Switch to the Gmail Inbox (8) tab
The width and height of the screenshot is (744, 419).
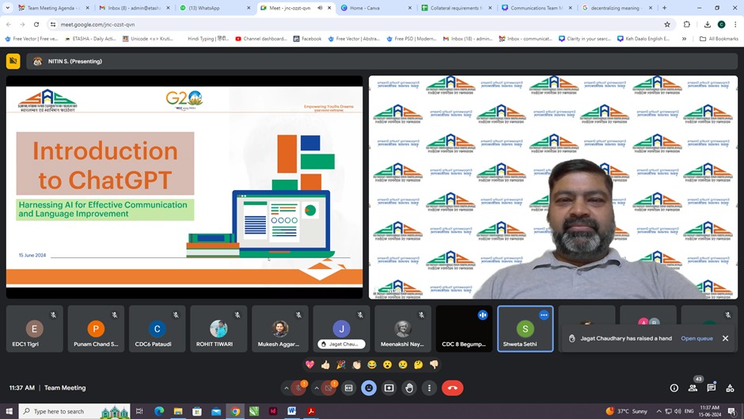[x=135, y=8]
